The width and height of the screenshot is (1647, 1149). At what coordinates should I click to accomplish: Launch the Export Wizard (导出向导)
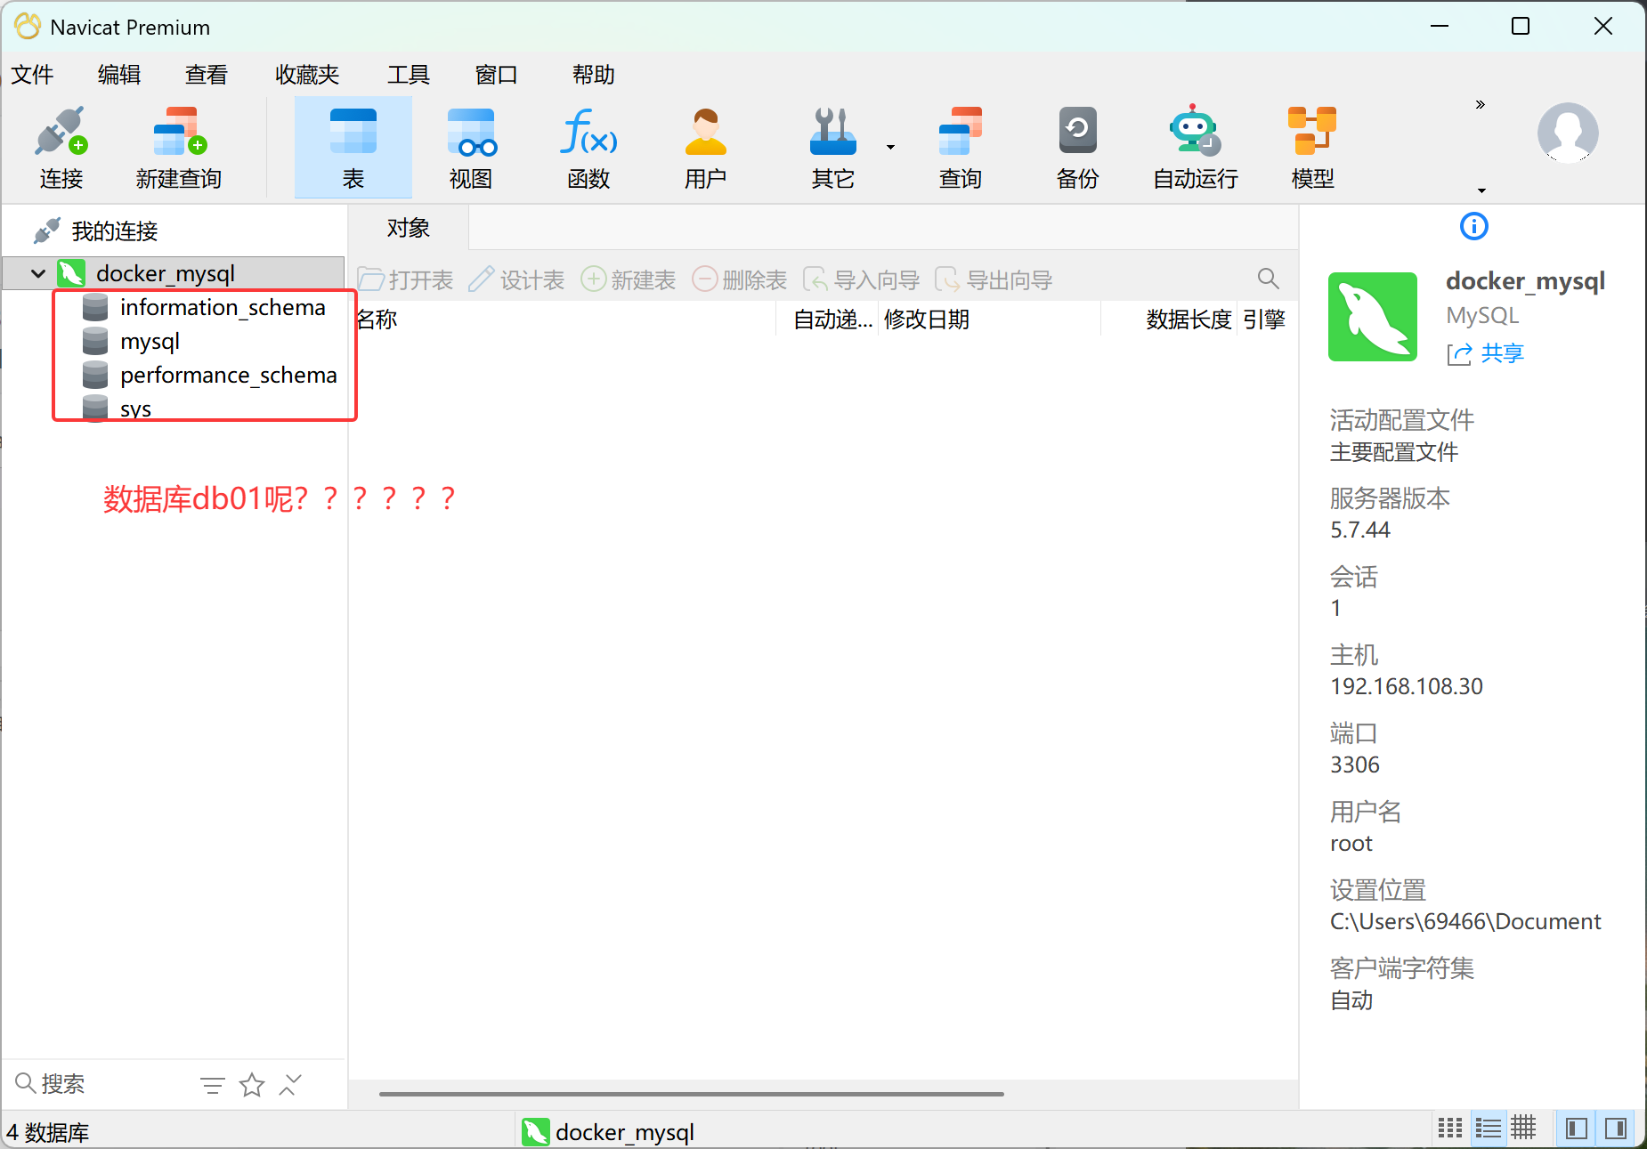click(x=994, y=280)
